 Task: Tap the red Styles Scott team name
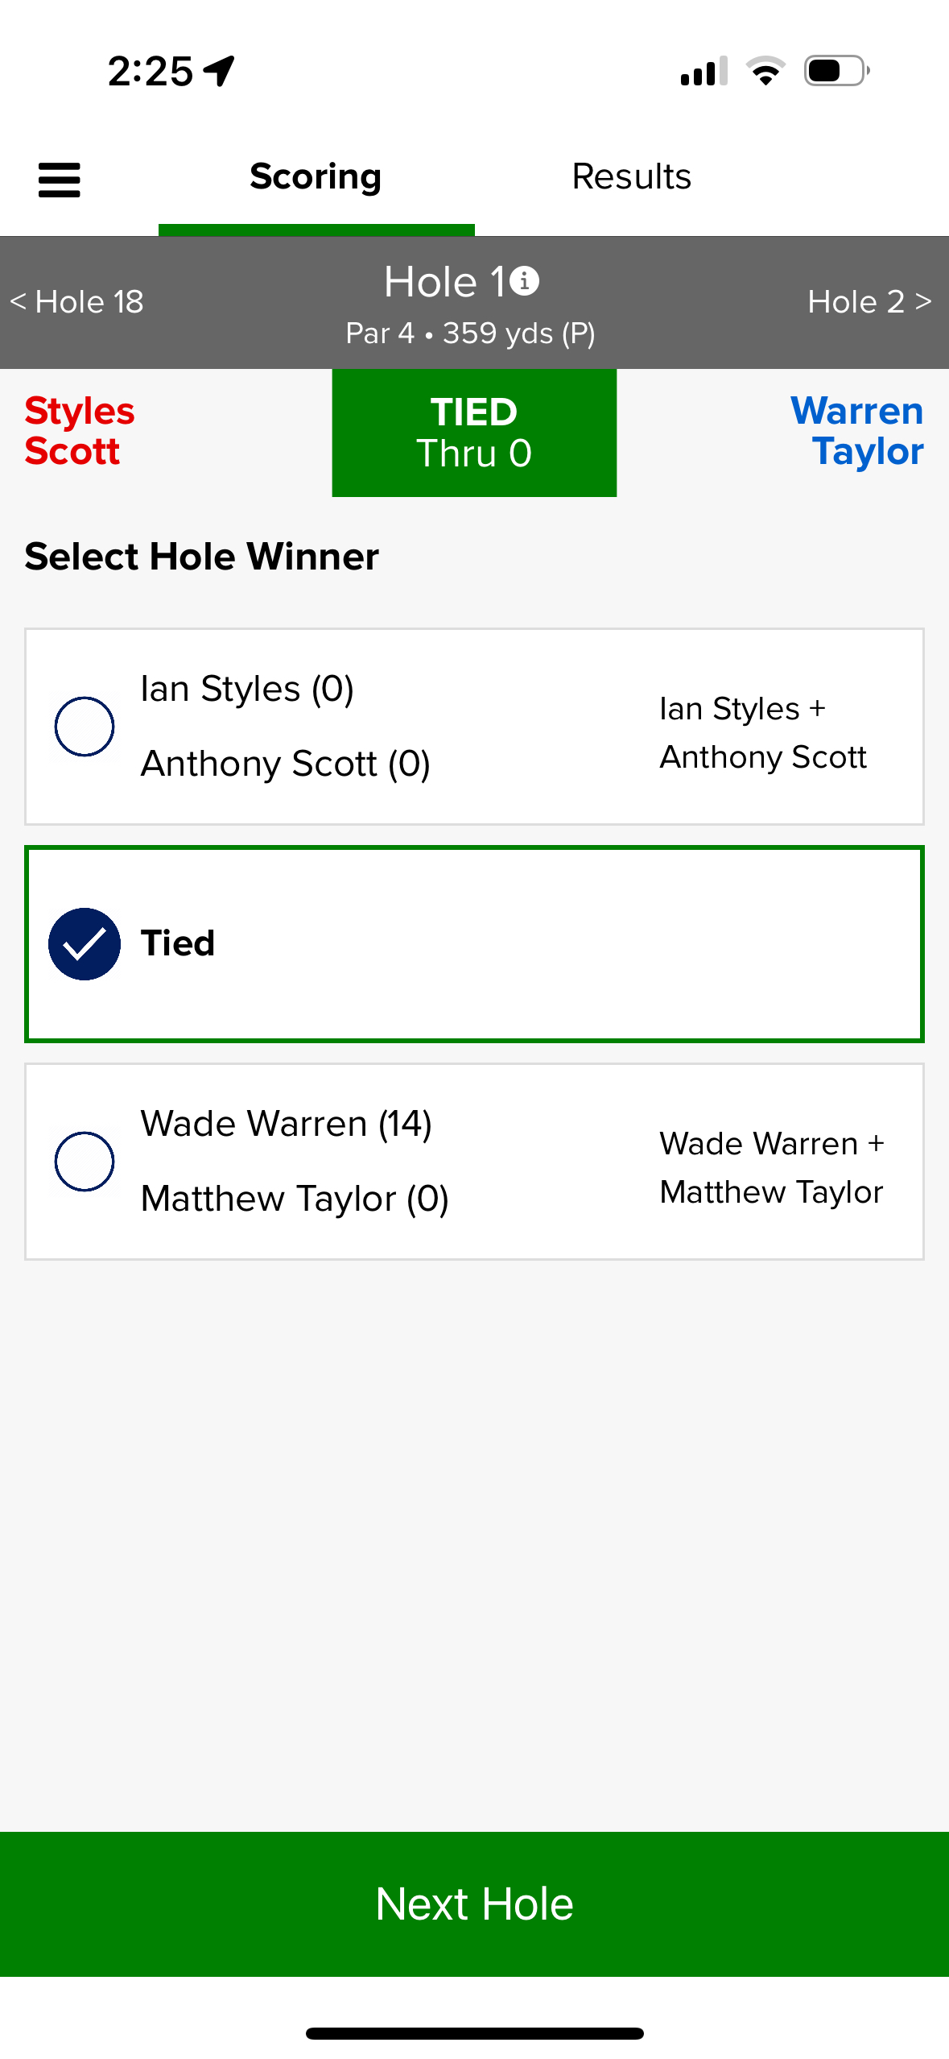click(x=80, y=431)
